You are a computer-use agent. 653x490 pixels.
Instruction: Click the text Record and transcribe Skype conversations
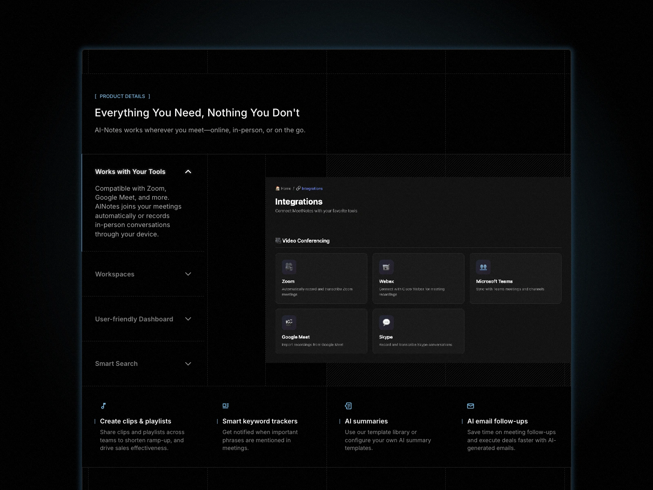tap(415, 345)
